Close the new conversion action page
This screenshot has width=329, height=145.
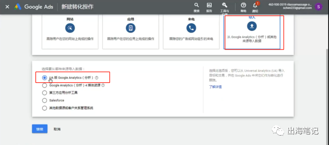click(x=7, y=7)
